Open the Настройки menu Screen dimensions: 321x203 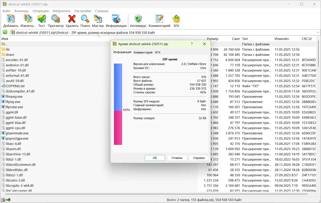coord(83,11)
